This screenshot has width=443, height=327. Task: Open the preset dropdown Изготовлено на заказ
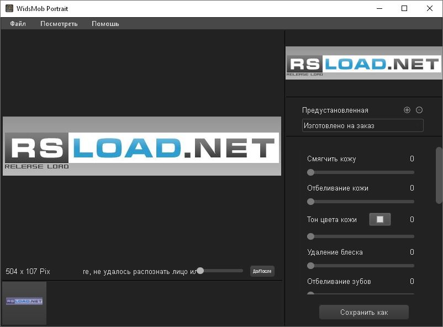coord(362,125)
